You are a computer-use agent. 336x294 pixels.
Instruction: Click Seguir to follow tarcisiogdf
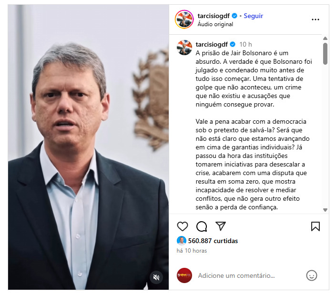point(253,16)
